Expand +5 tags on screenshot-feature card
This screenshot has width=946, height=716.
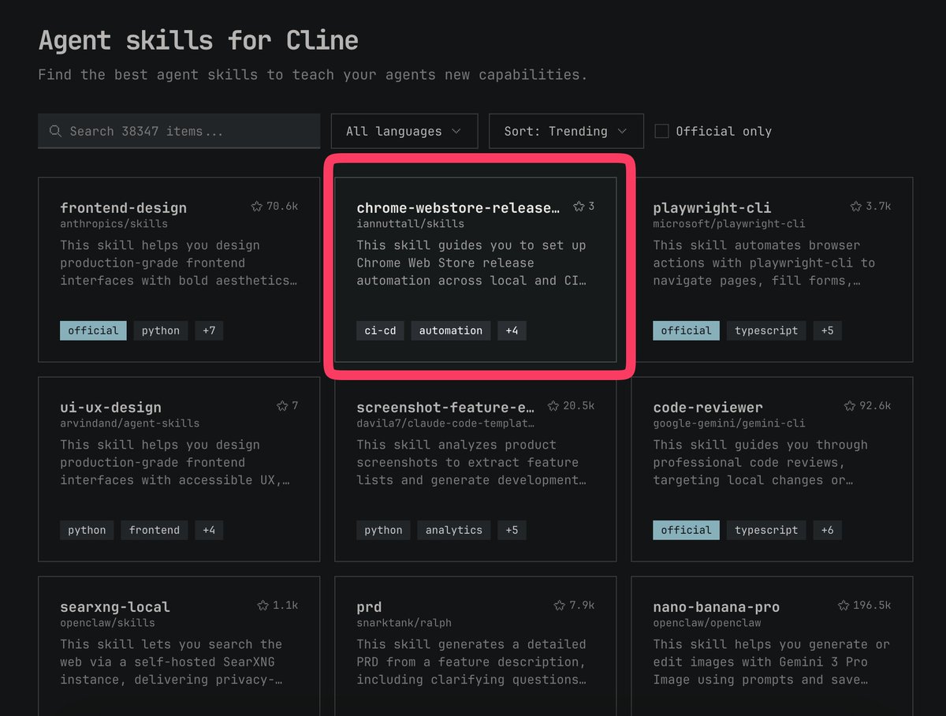pyautogui.click(x=512, y=530)
